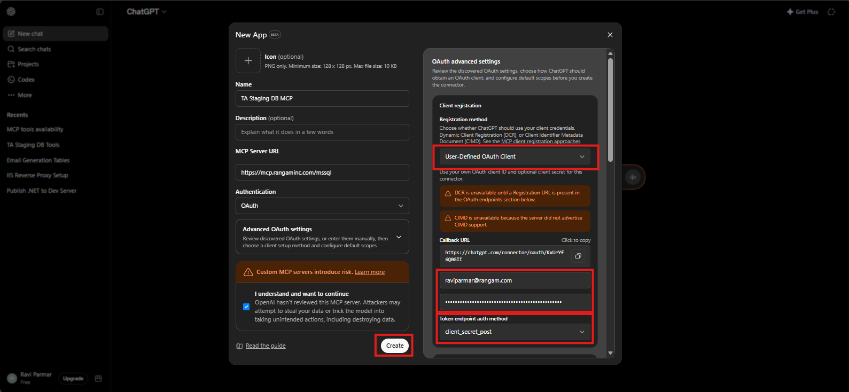
Task: Click the temporary chat icon top right
Action: [x=831, y=12]
